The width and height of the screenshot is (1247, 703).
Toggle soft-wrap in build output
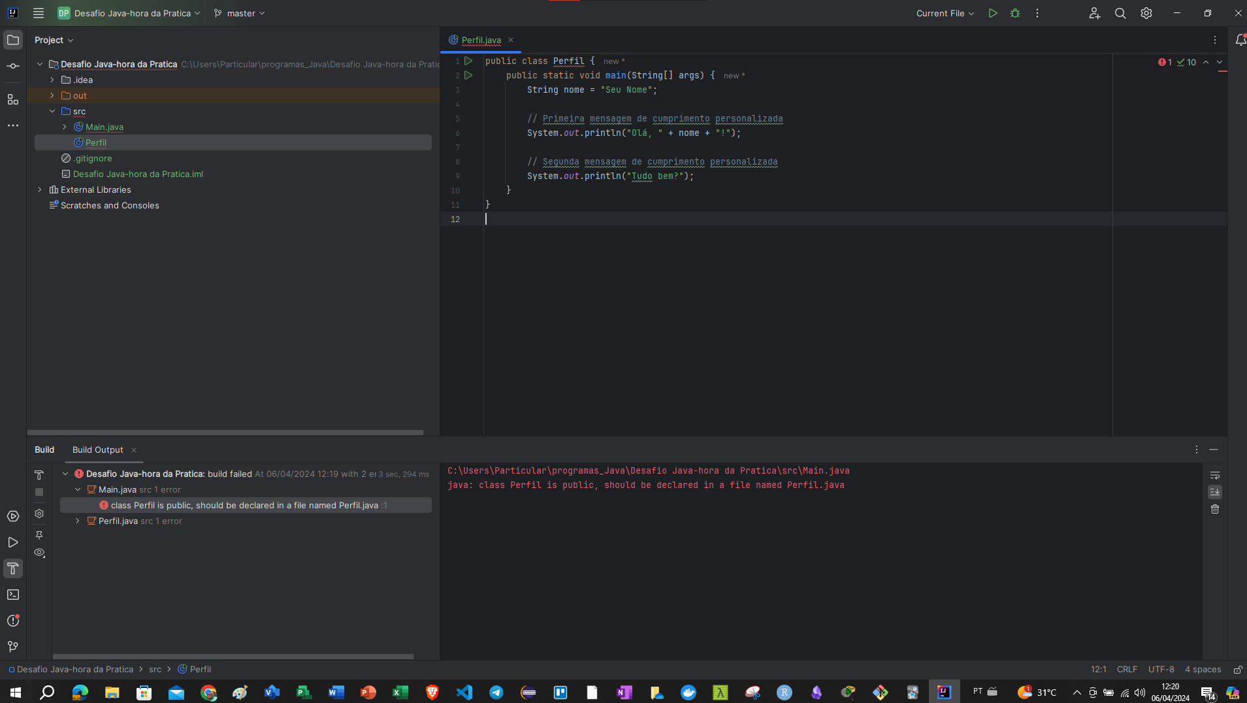[x=1215, y=475]
